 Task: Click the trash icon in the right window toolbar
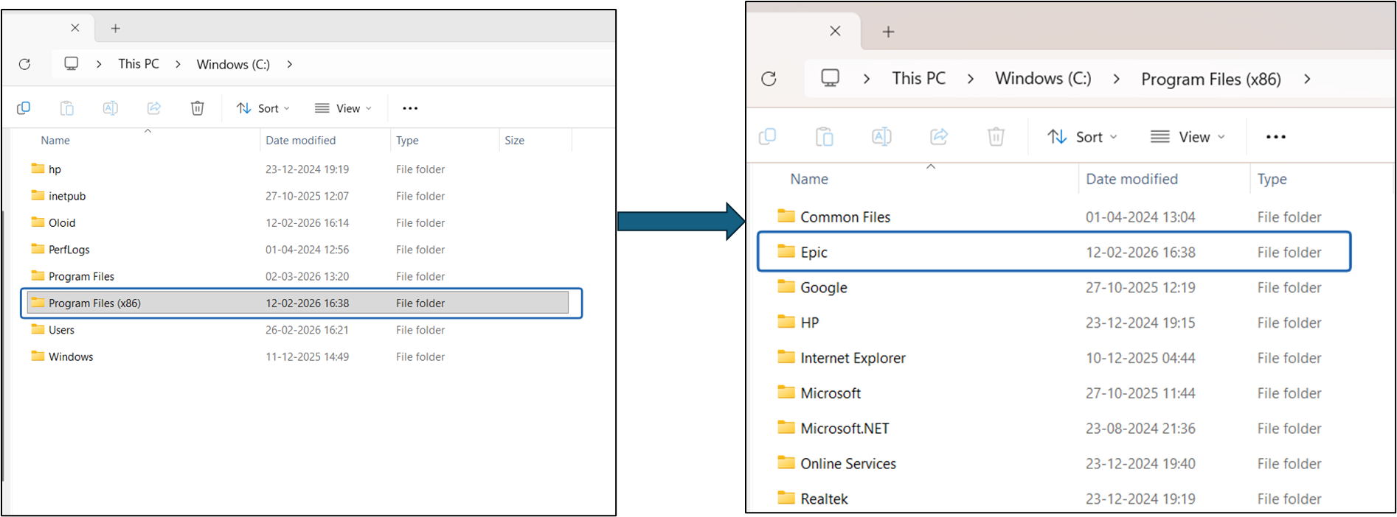click(996, 136)
